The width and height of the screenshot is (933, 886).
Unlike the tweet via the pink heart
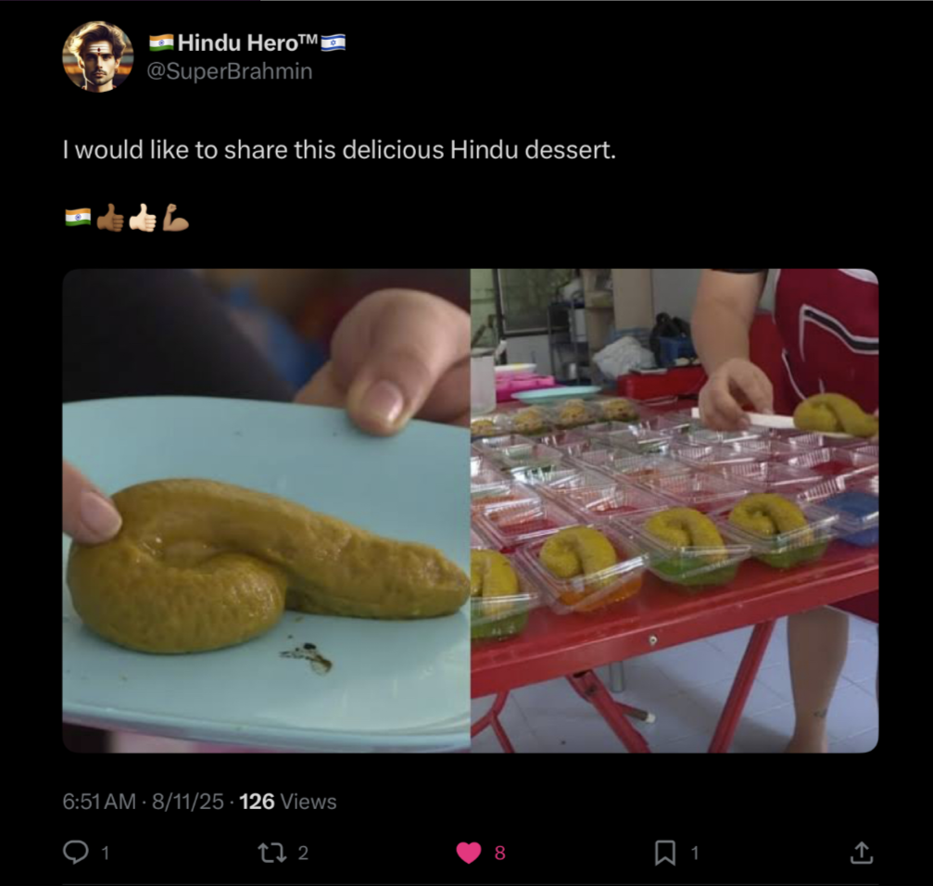click(469, 853)
